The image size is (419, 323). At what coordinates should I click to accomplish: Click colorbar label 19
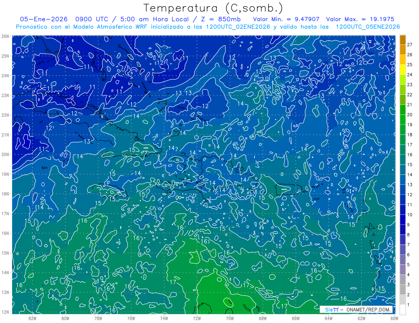410,124
